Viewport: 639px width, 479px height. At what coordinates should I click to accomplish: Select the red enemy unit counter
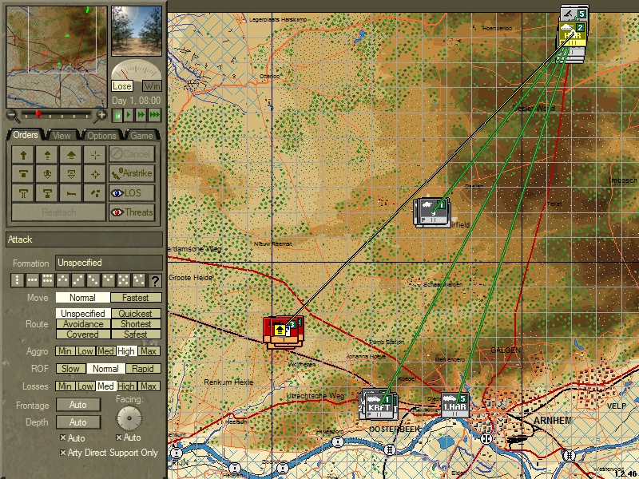pyautogui.click(x=284, y=331)
